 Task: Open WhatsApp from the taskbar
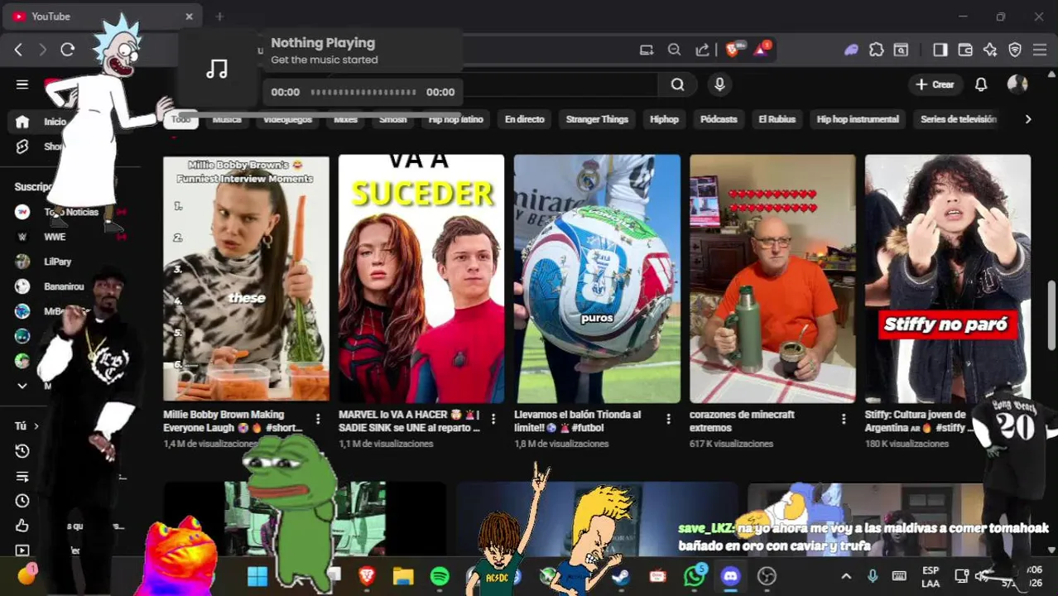click(x=695, y=576)
